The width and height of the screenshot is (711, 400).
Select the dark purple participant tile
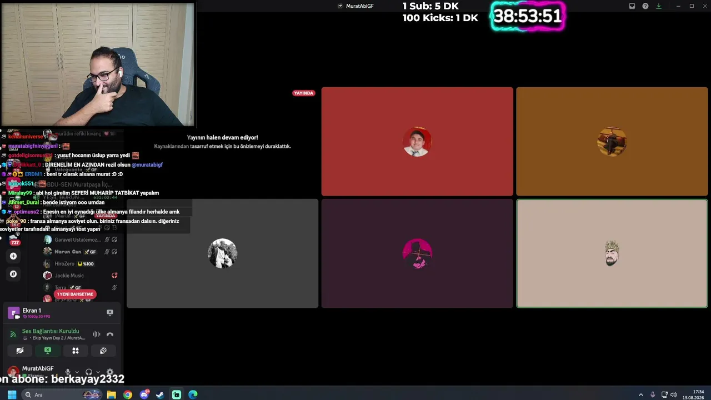(417, 253)
